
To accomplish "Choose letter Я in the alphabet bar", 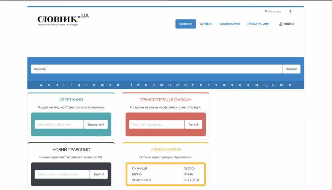I will pyautogui.click(x=290, y=85).
